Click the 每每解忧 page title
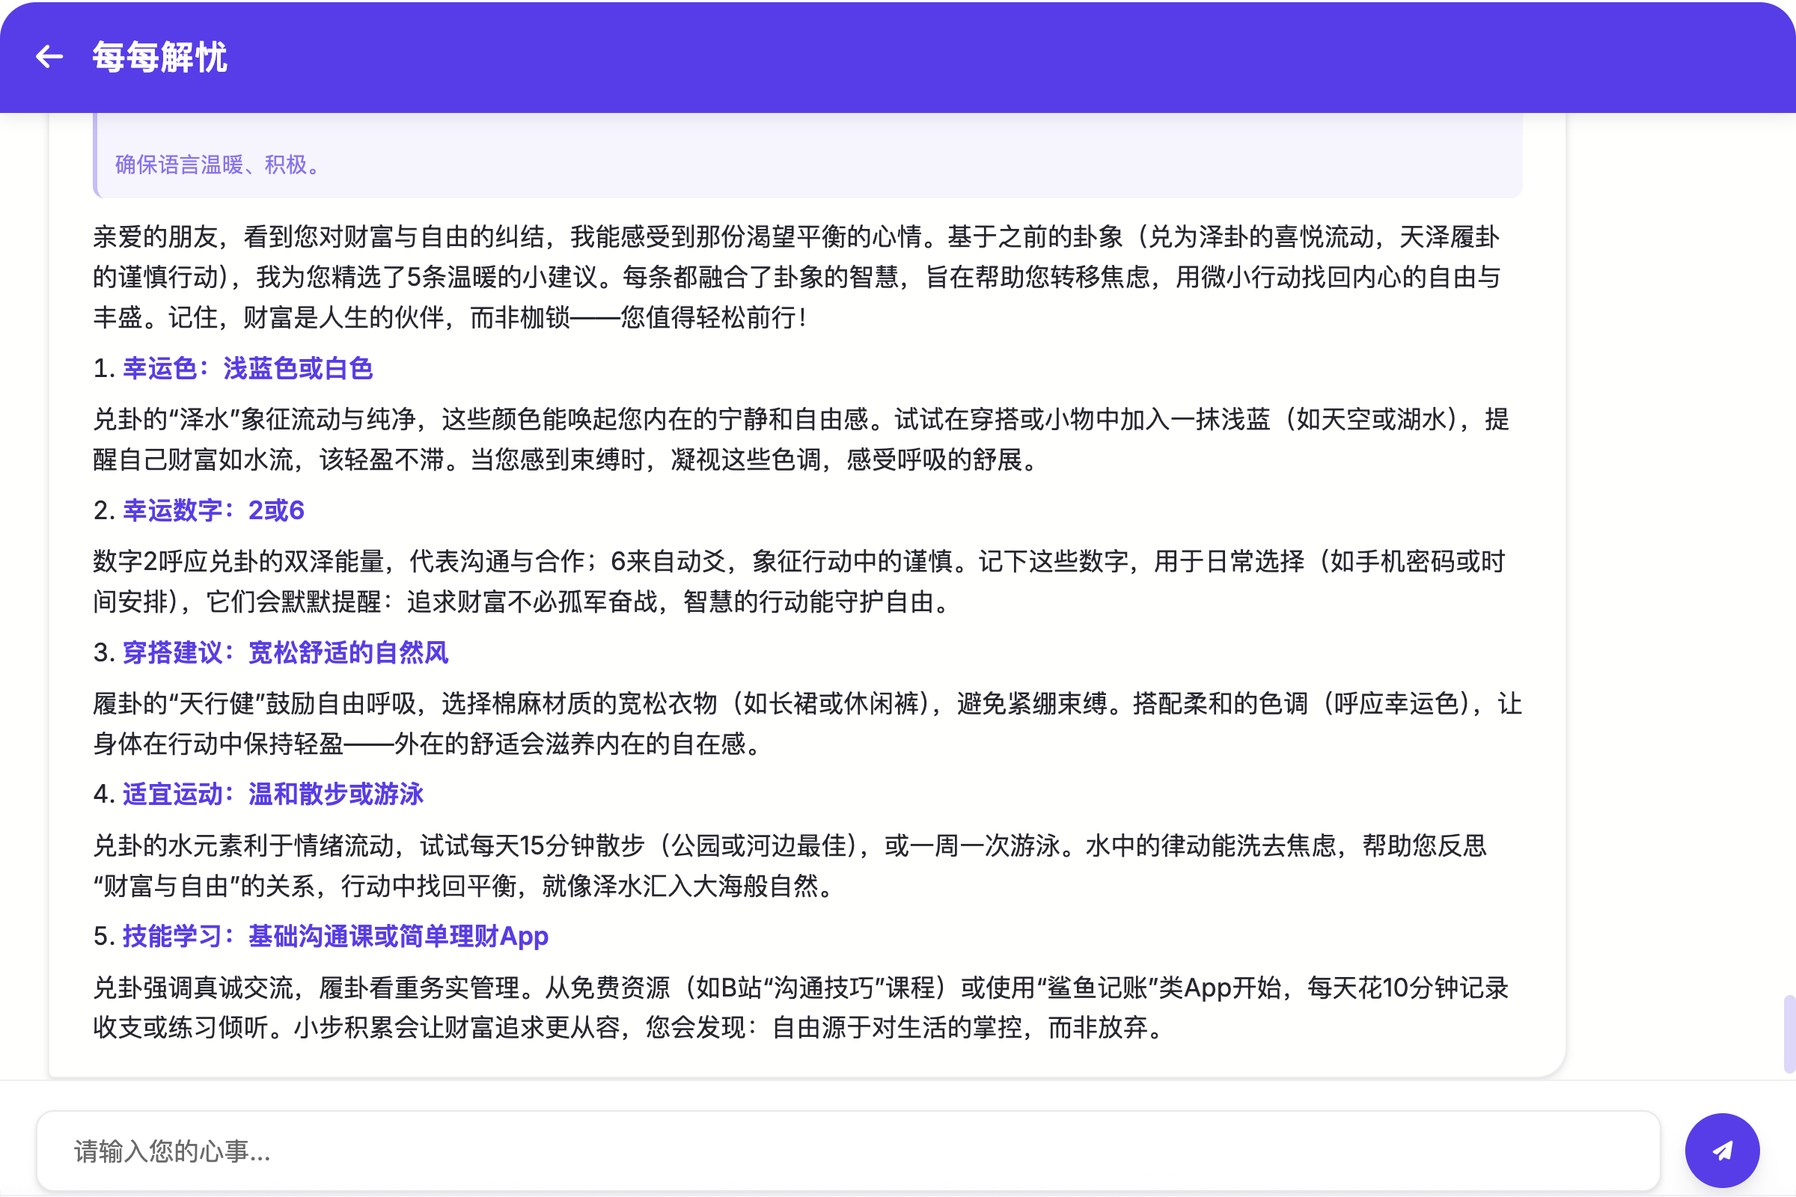Image resolution: width=1796 pixels, height=1197 pixels. coord(159,58)
